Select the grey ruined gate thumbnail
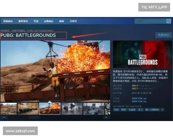Image resolution: width=173 pixels, height=138 pixels. 94,109
